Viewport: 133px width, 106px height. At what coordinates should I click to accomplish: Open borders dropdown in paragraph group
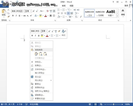[66, 17]
